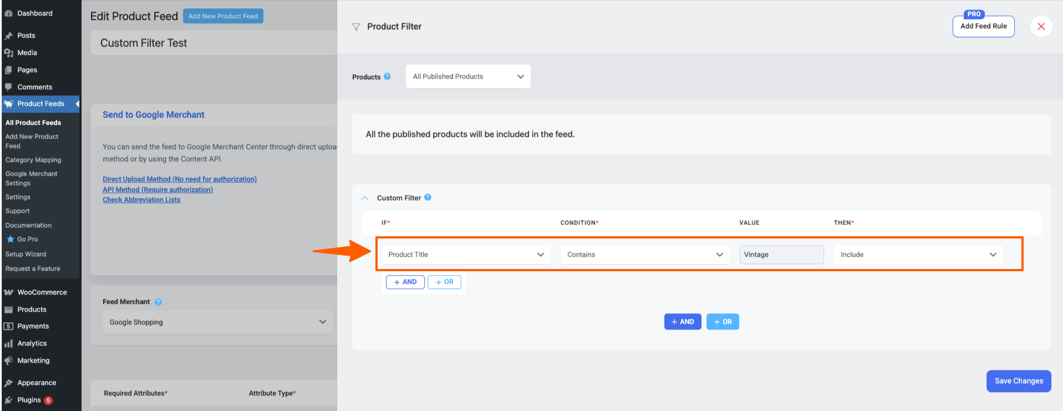This screenshot has width=1063, height=411.
Task: Click the Custom Filter help icon
Action: pos(428,197)
